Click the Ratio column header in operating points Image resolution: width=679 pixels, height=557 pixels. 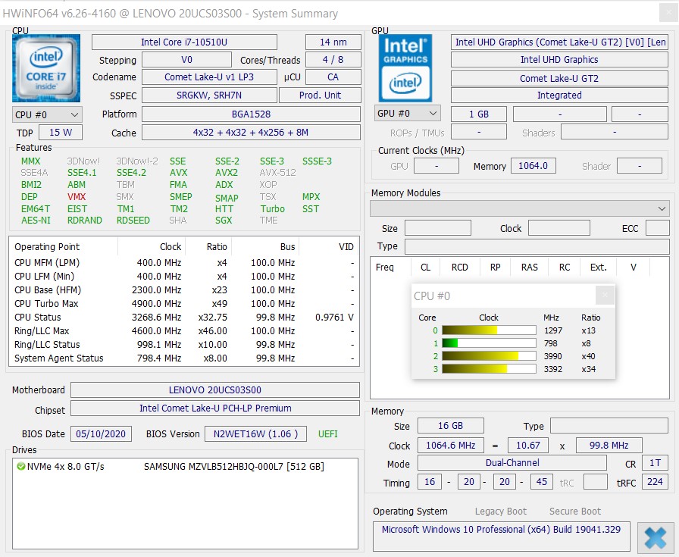coord(208,247)
